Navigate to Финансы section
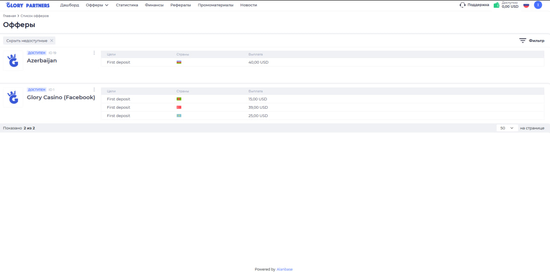Screen dimensions: 550x272 click(x=154, y=5)
